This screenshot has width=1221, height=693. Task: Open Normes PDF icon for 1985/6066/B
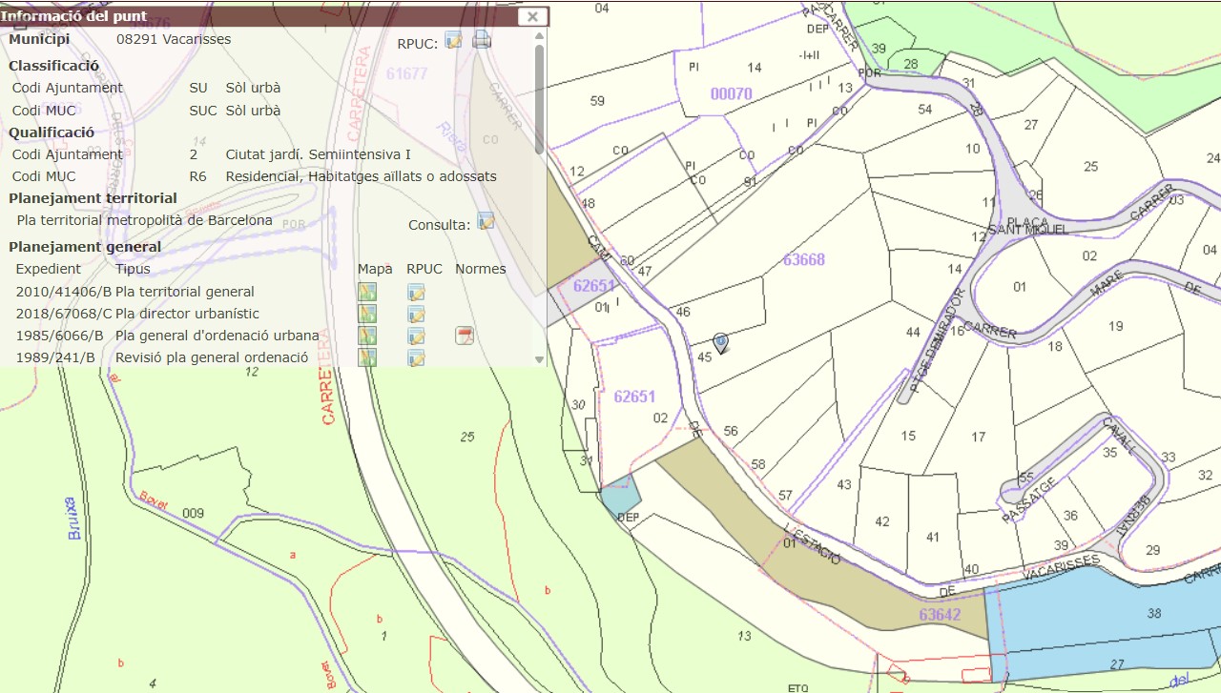click(465, 336)
